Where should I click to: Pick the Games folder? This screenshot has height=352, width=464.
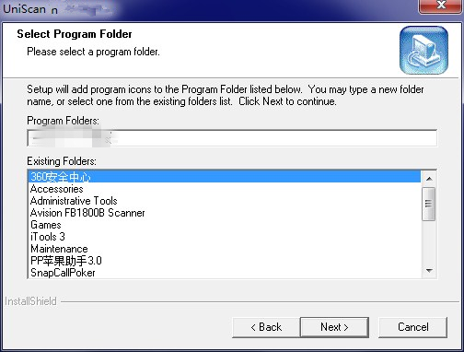coord(225,225)
